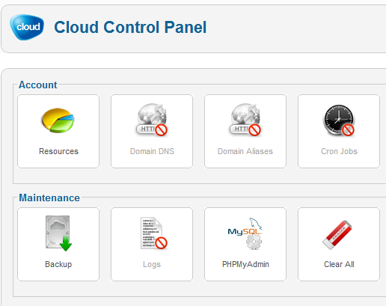Click the Clear All eraser icon
386x306 pixels.
337,235
